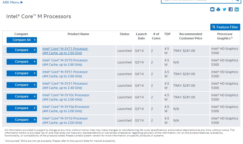Screen dimensions: 243x144
Task: Open the ARK Menu
Action: pyautogui.click(x=13, y=2)
